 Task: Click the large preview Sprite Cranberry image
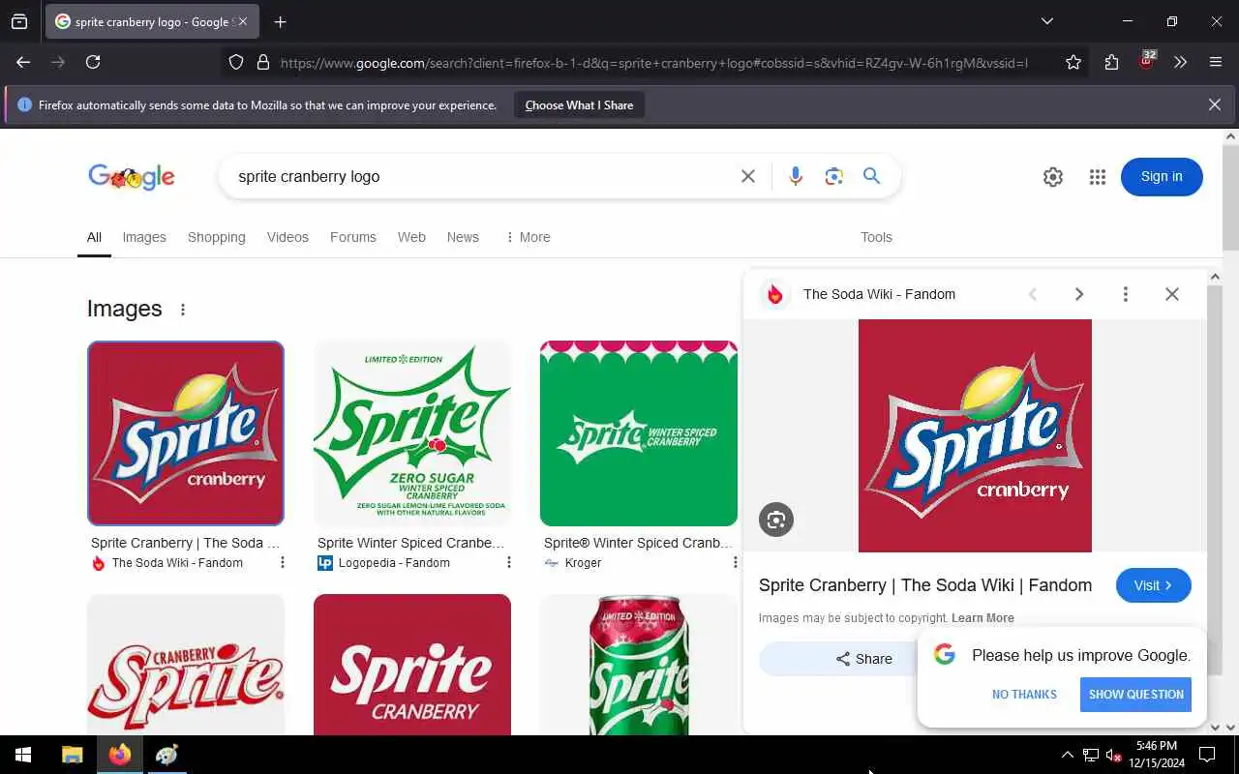click(x=975, y=435)
